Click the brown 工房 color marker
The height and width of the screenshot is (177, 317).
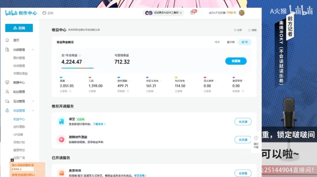(90, 77)
